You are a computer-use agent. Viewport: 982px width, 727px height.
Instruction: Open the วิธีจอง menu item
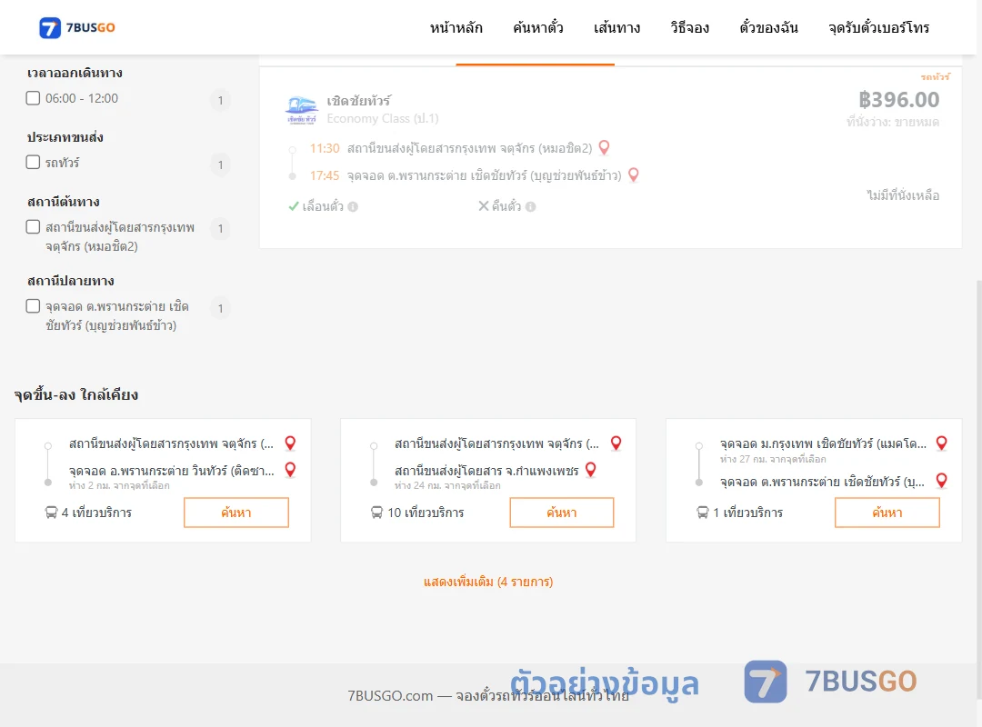[689, 27]
